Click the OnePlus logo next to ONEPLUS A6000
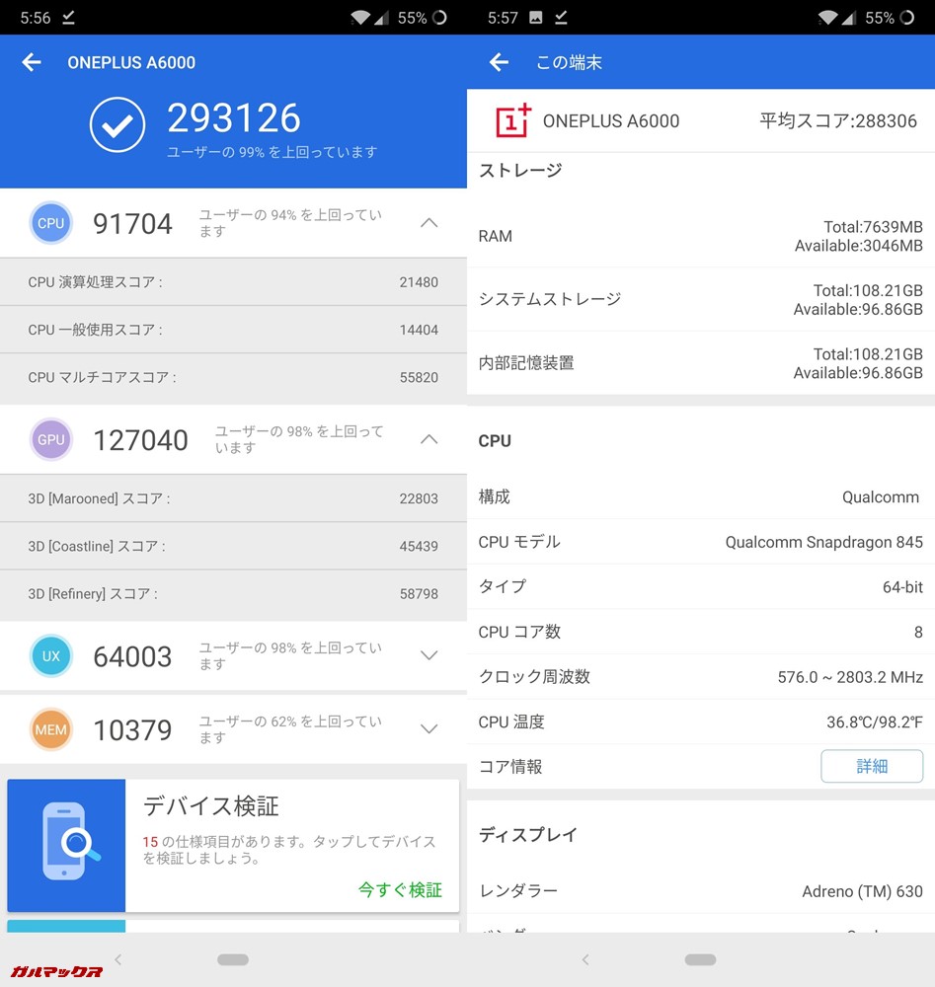 click(510, 121)
